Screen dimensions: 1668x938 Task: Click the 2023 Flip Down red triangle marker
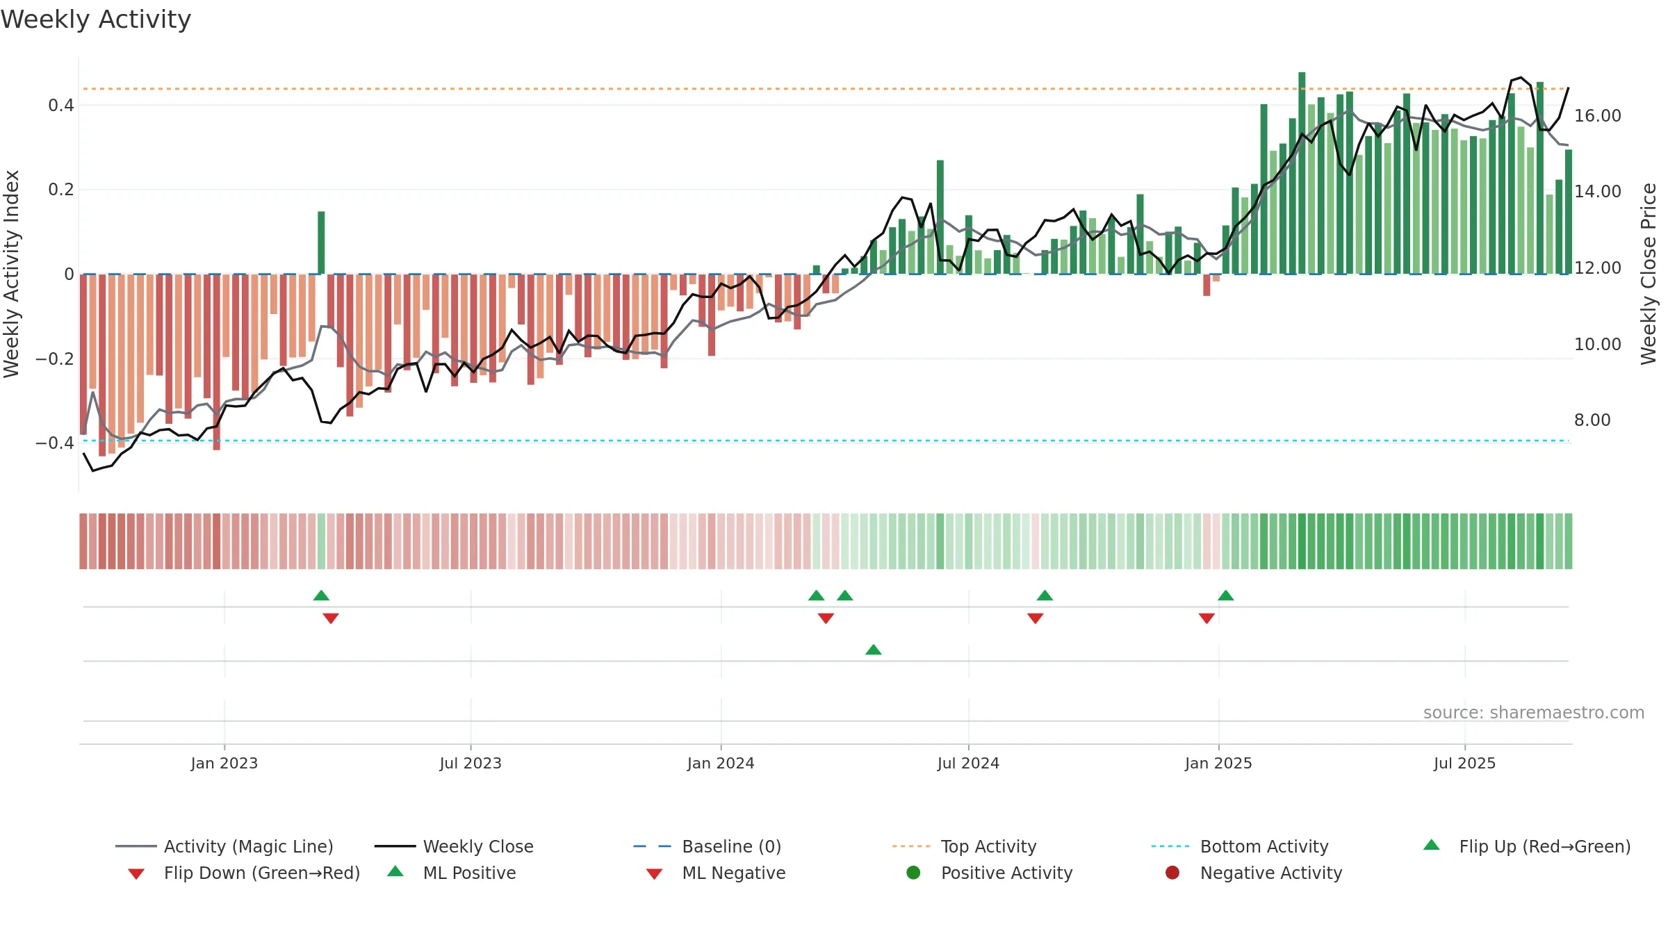[331, 618]
